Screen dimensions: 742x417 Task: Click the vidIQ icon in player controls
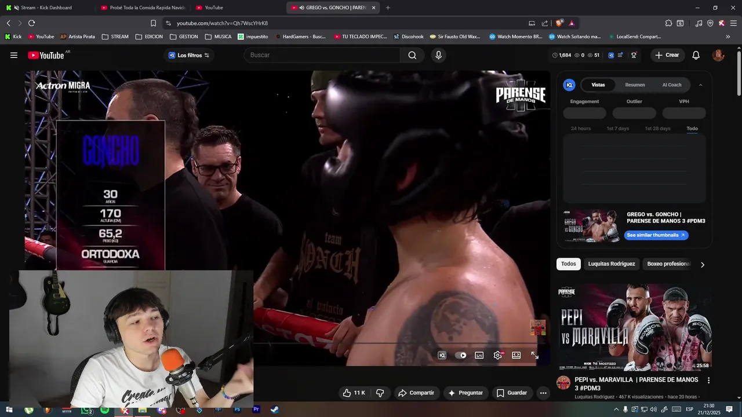coord(442,355)
